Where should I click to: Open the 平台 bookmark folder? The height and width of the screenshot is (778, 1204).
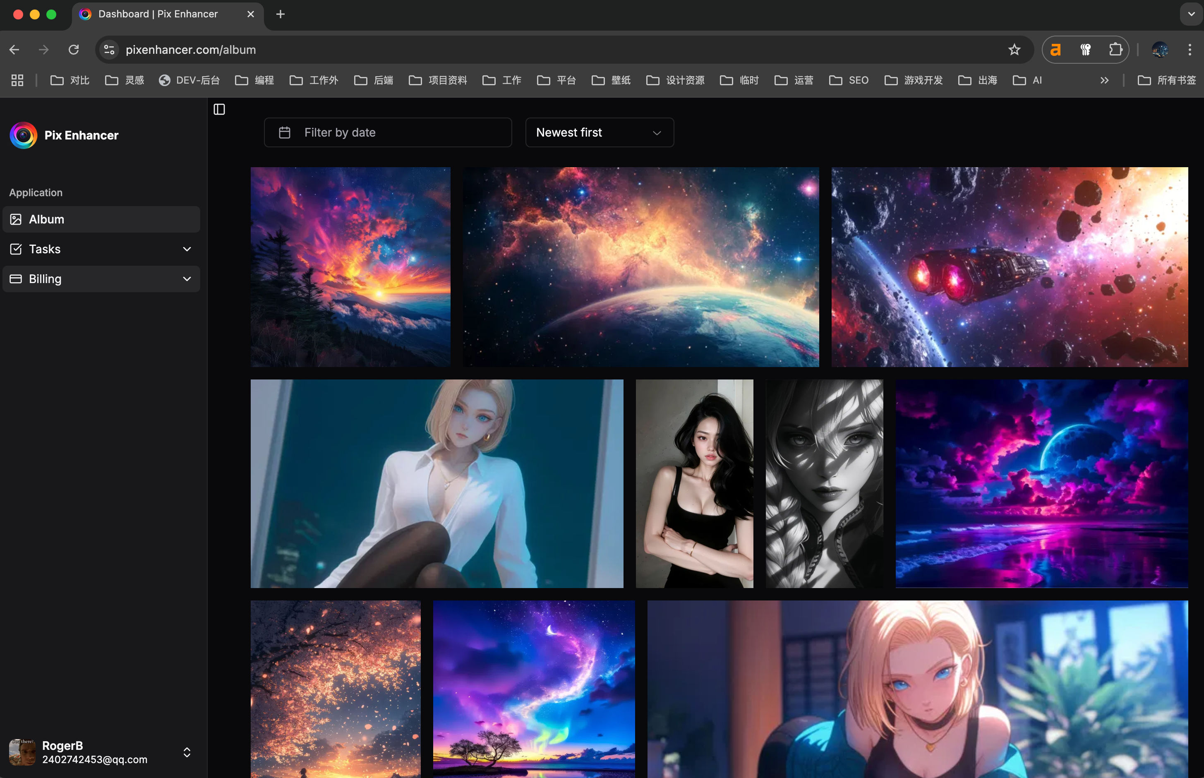[x=556, y=80]
